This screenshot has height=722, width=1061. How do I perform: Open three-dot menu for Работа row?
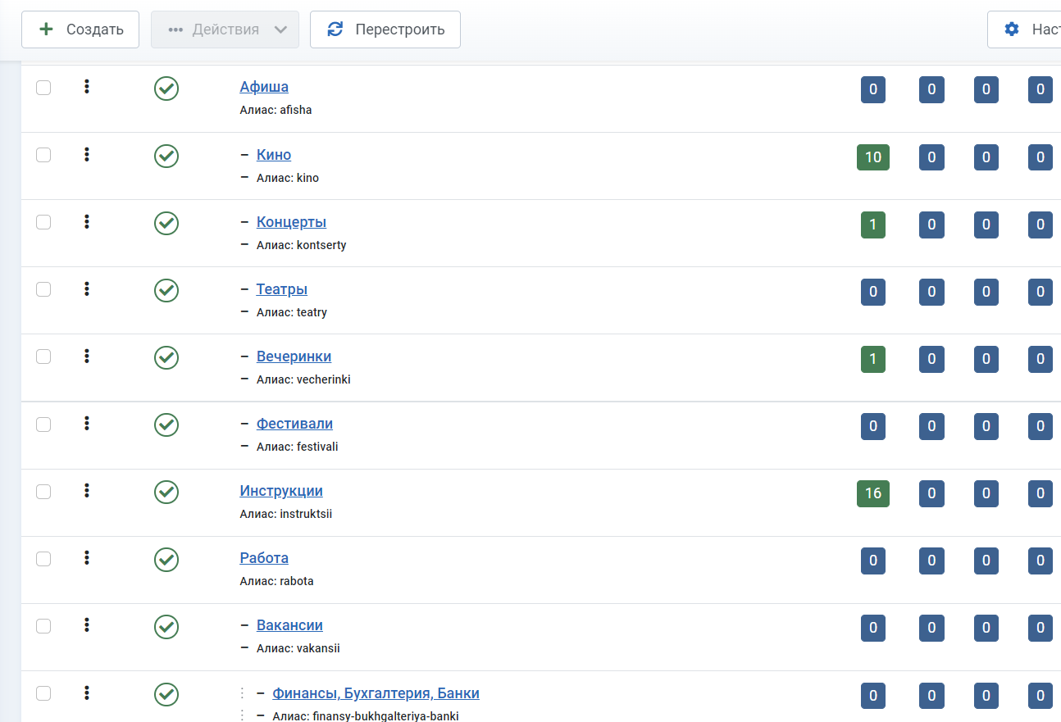pyautogui.click(x=86, y=558)
